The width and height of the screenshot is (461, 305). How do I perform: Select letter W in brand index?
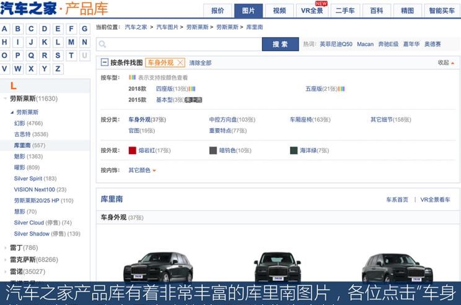(x=17, y=69)
